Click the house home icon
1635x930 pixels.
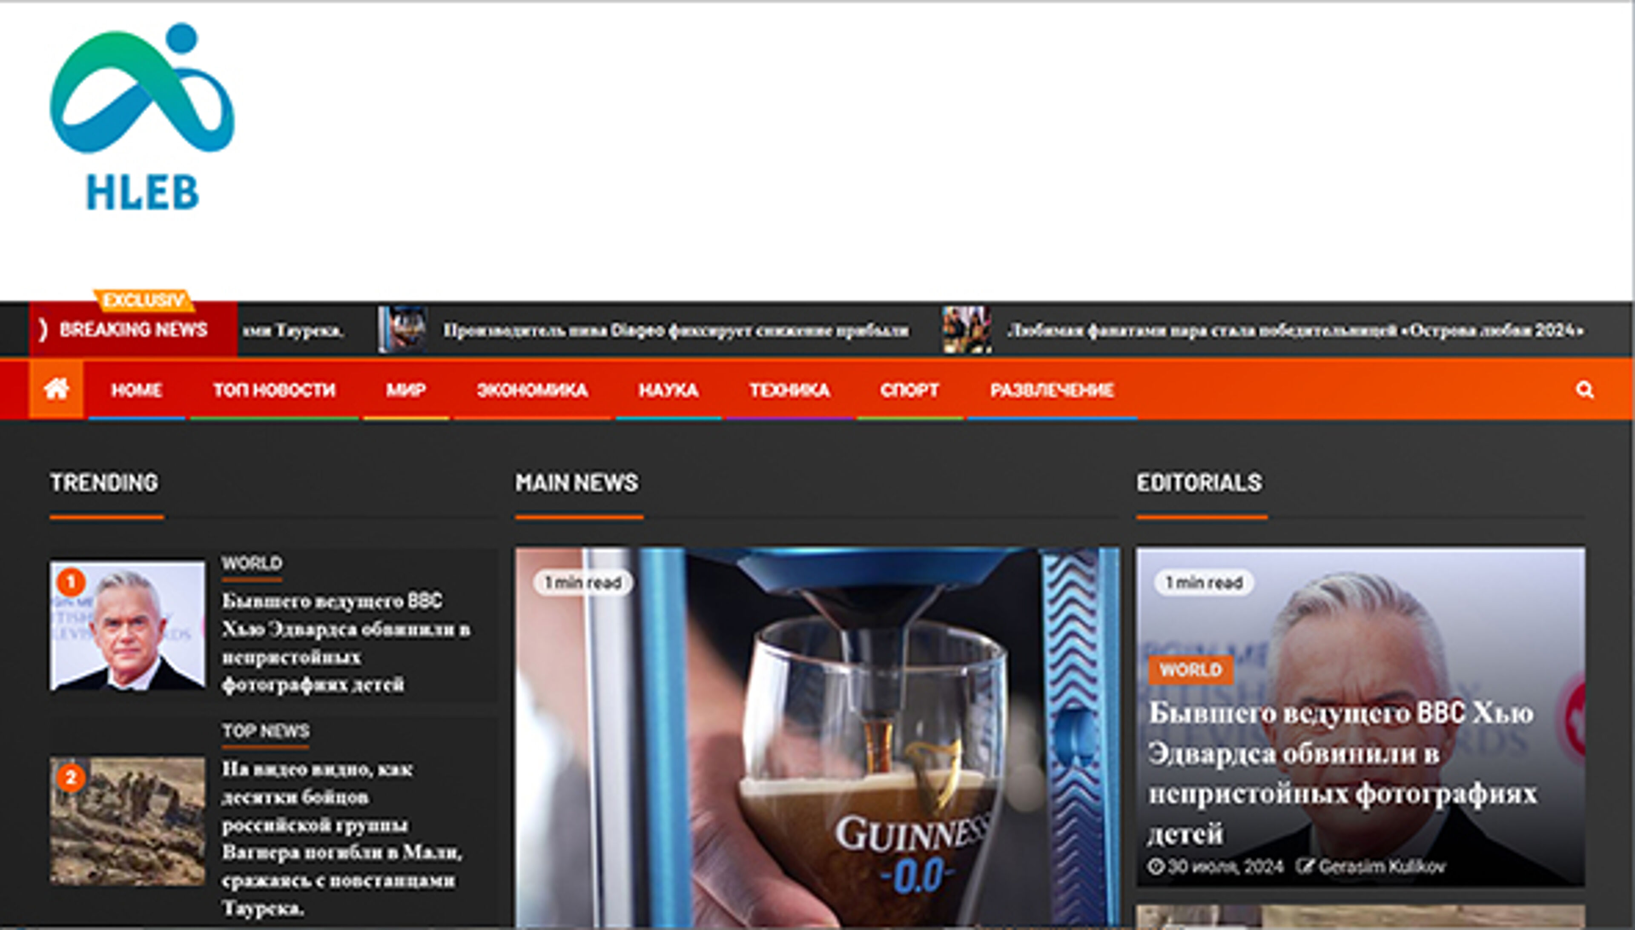tap(56, 389)
